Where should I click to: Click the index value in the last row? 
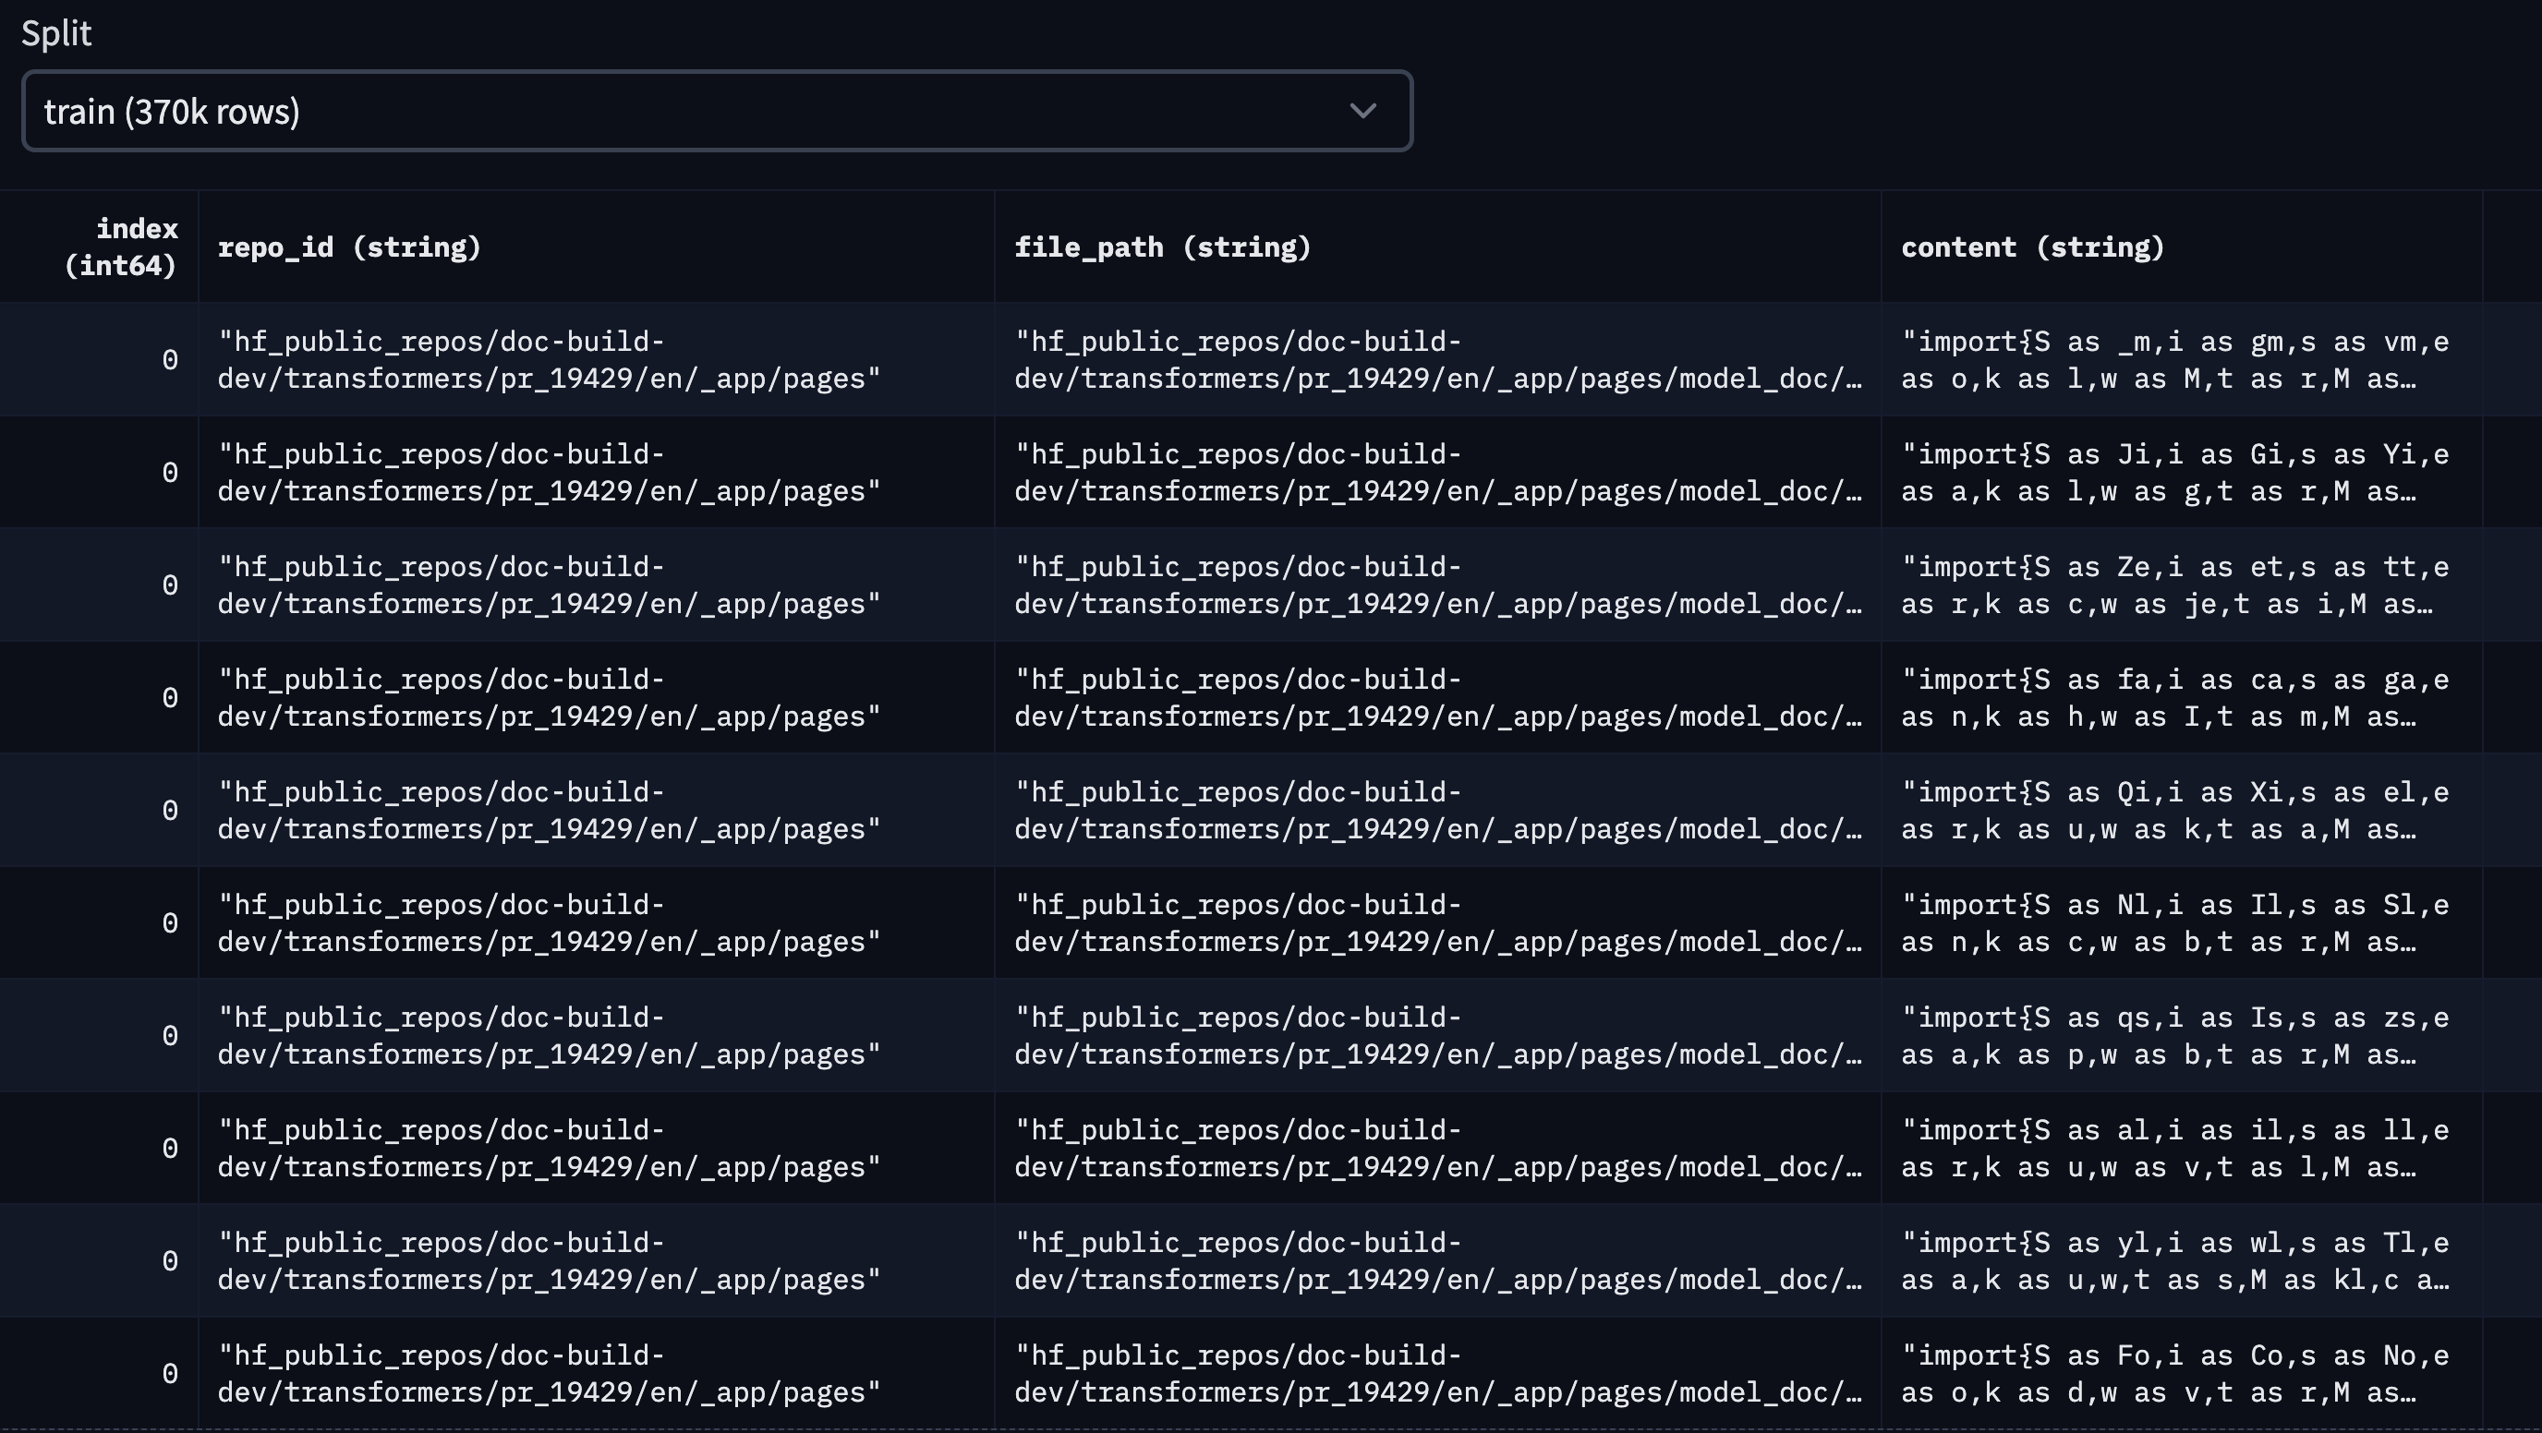click(x=170, y=1373)
